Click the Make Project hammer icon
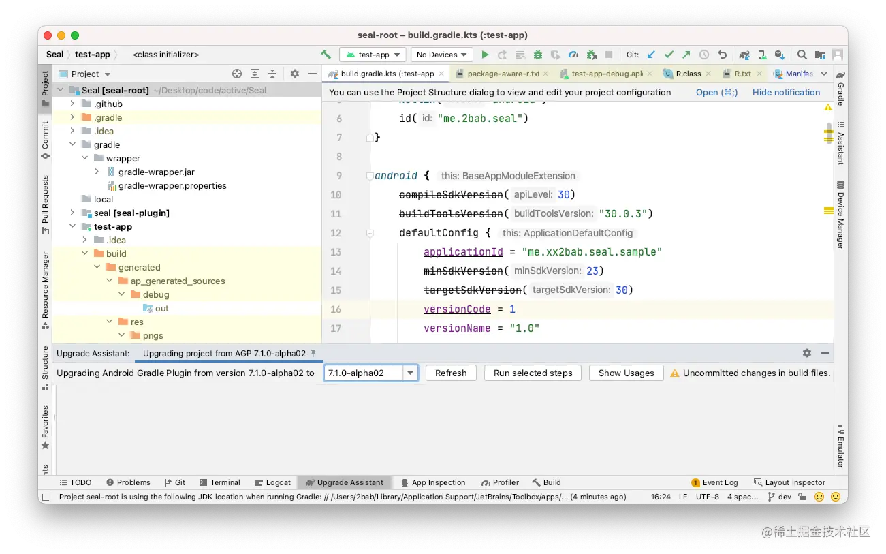 [x=326, y=55]
